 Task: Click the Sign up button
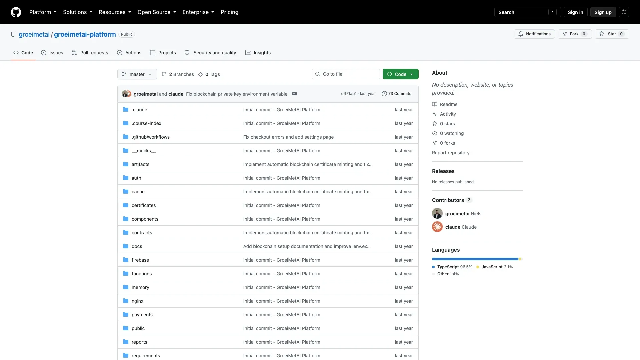pos(603,12)
